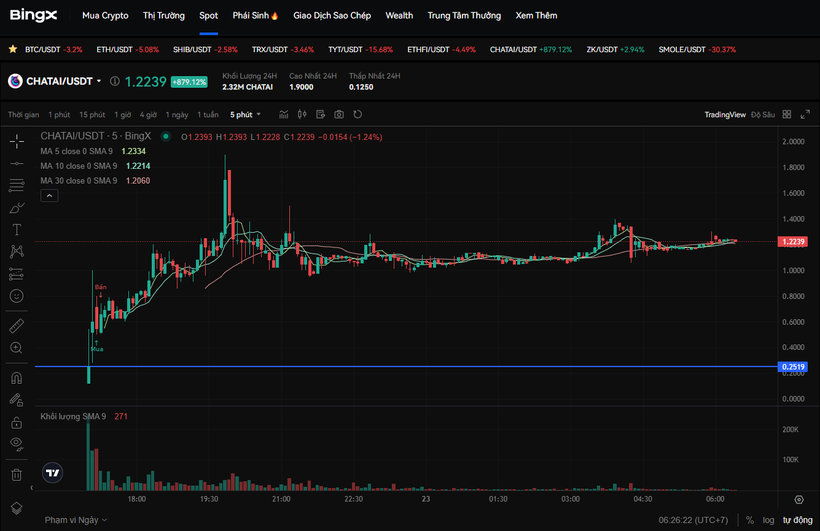
Task: Hide all drawings with eye icon
Action: coord(17,444)
